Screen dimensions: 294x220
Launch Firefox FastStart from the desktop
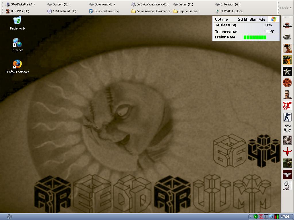click(17, 65)
